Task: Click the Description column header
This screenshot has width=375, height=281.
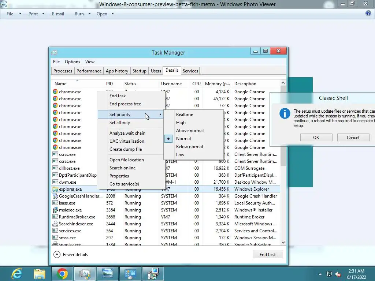Action: coord(256,84)
